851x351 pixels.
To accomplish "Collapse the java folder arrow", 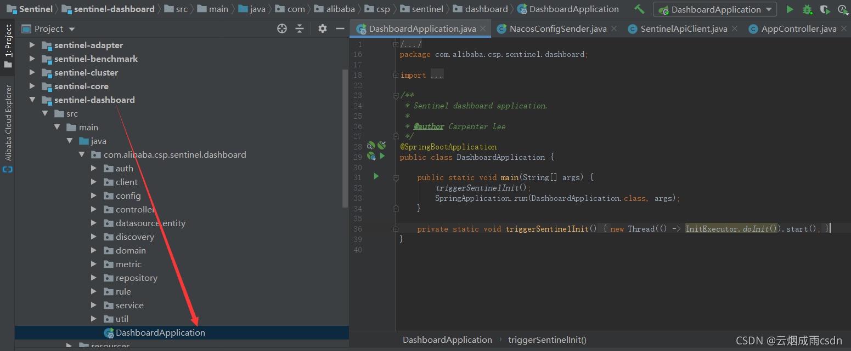I will pyautogui.click(x=69, y=141).
